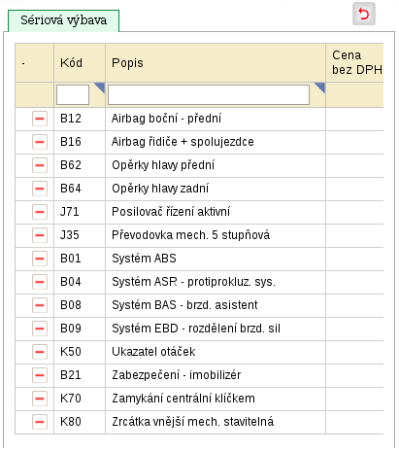Open Kód filter options triangle

click(100, 87)
